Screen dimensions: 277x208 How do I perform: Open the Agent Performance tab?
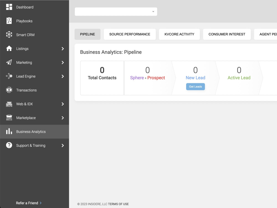pyautogui.click(x=266, y=34)
